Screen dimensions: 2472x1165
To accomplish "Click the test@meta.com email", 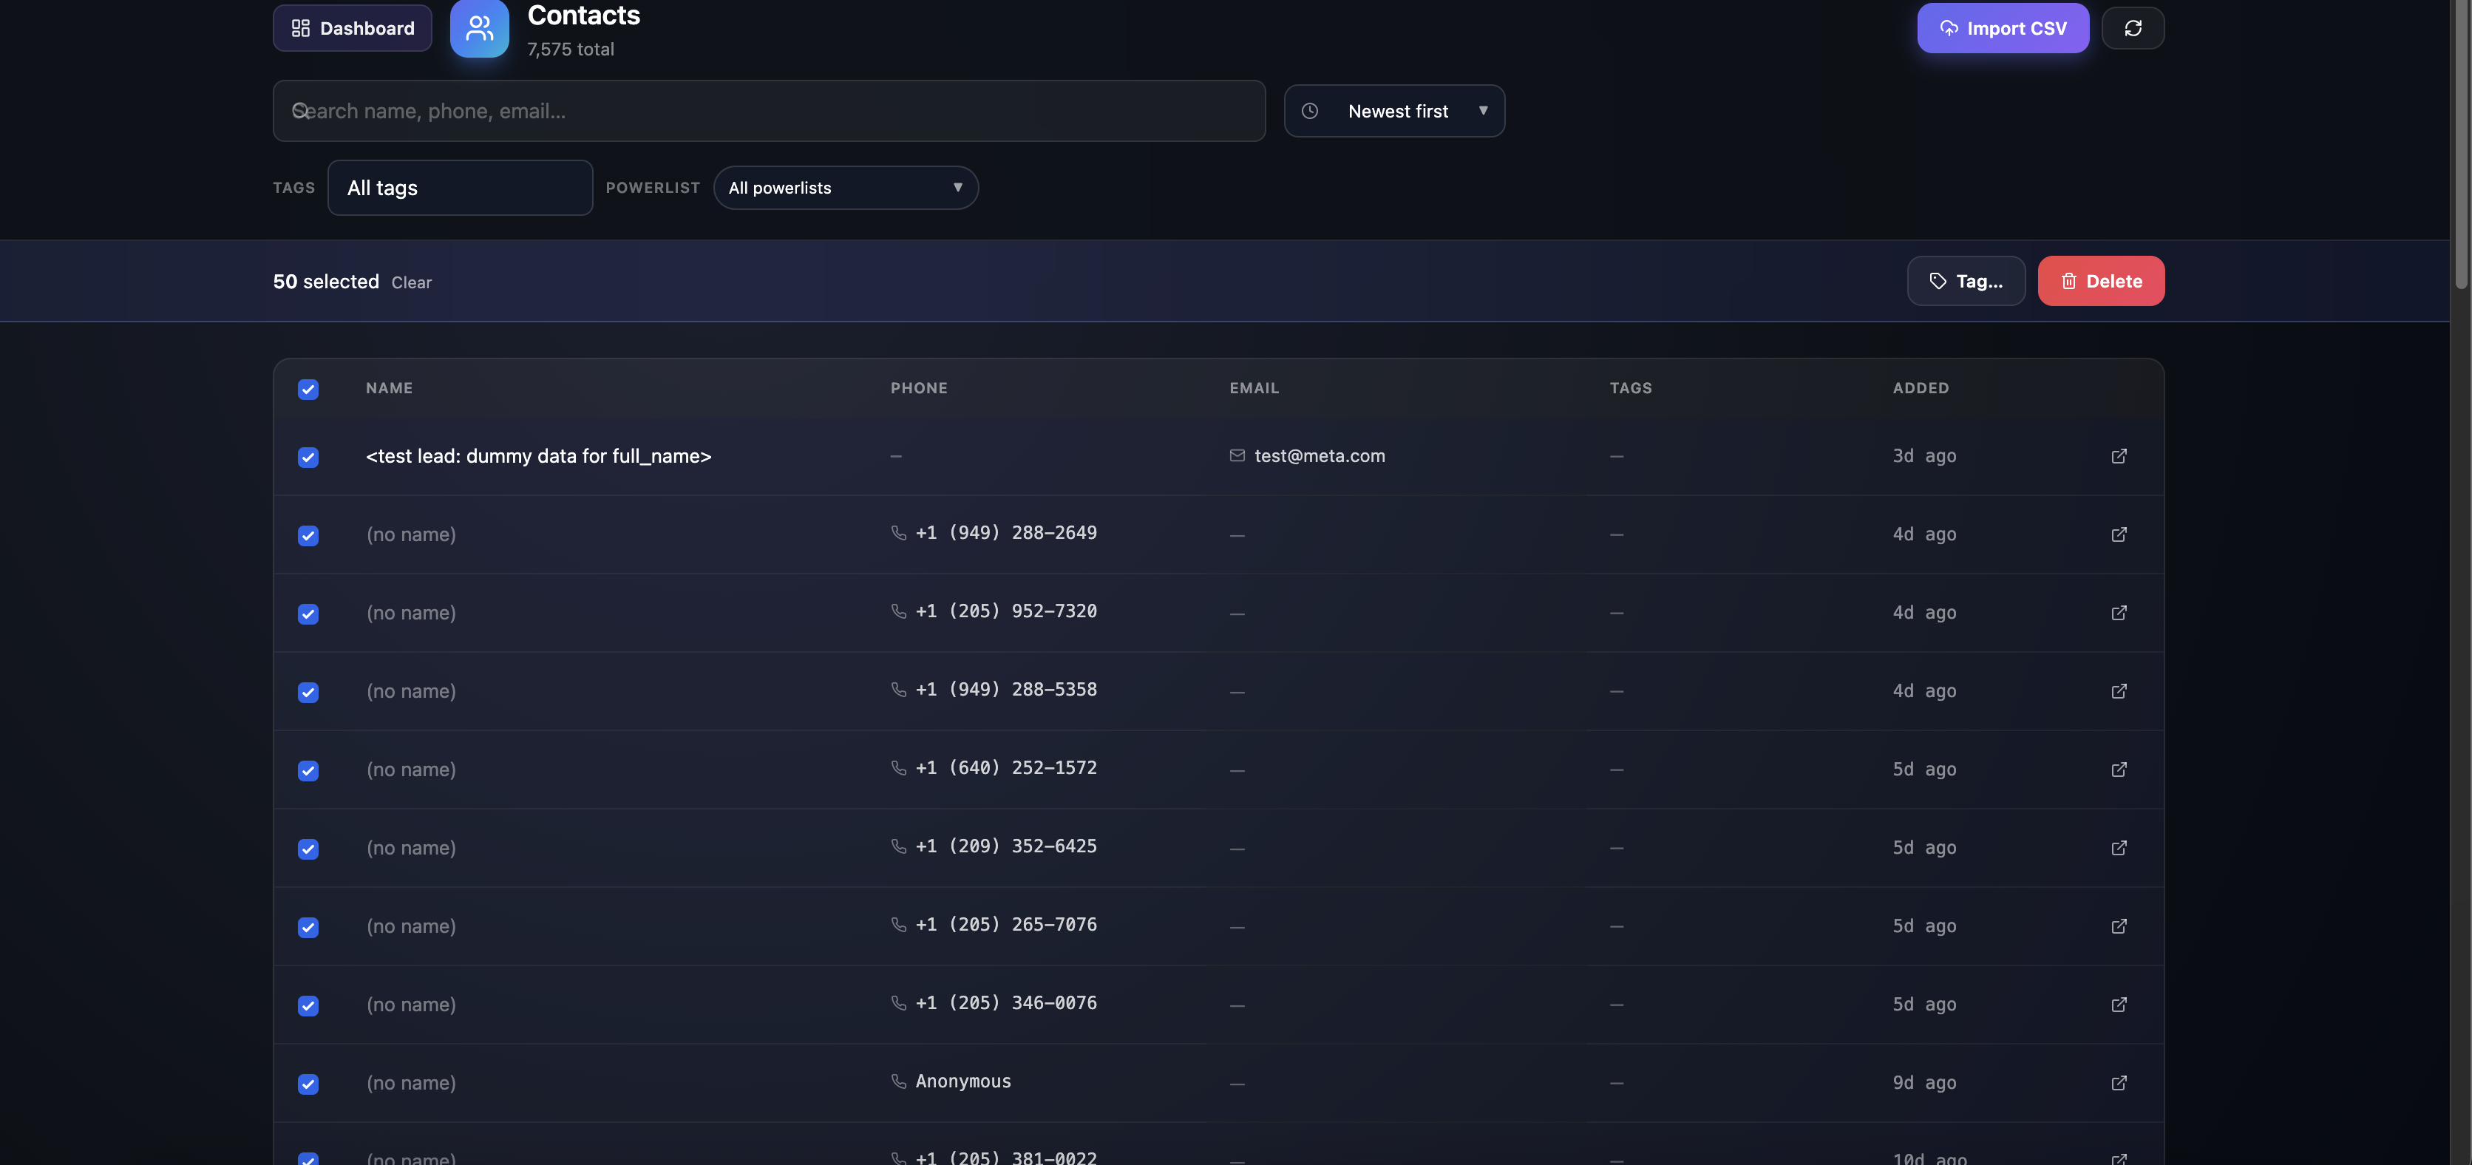I will tap(1320, 456).
